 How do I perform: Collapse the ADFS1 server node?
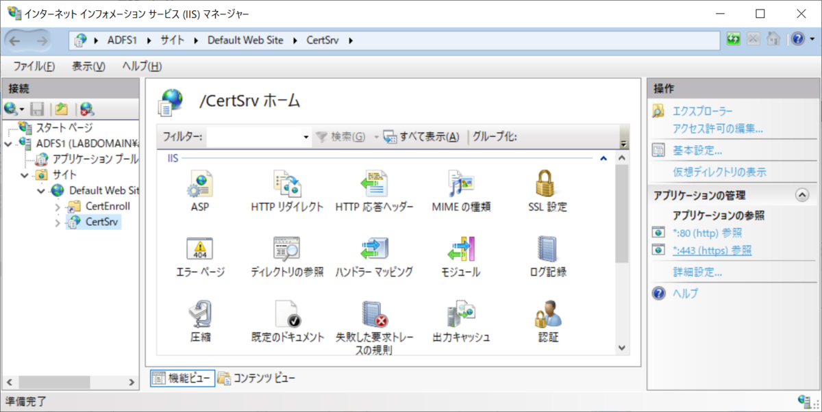point(8,144)
